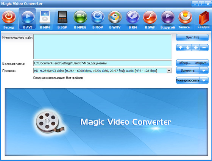
Task: Click the 'Сводная информация: Нет файлов' text
Action: pos(58,78)
